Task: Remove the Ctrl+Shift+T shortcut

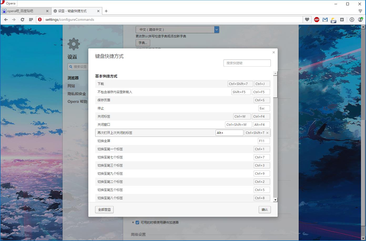Action: tap(267, 133)
